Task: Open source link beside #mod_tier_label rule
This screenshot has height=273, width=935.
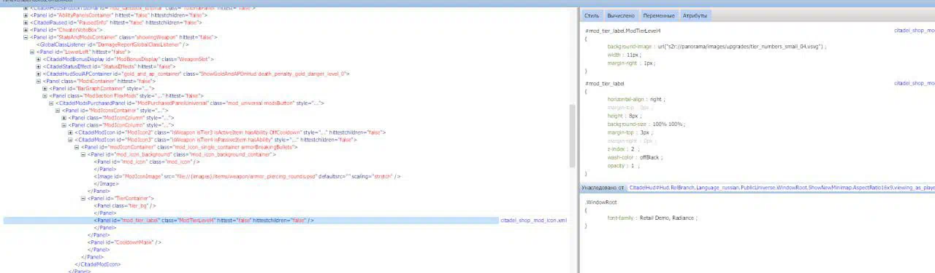Action: (x=915, y=84)
